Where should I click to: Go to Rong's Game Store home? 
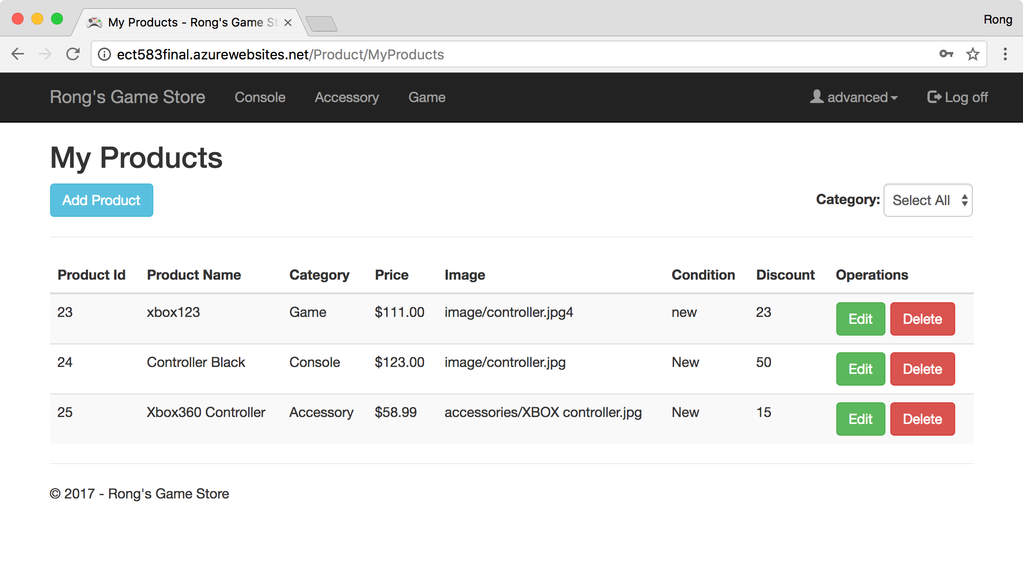pos(128,97)
